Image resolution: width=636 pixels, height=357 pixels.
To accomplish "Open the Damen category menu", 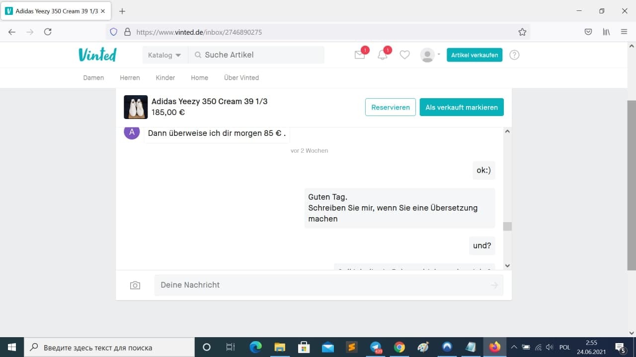I will coord(93,78).
